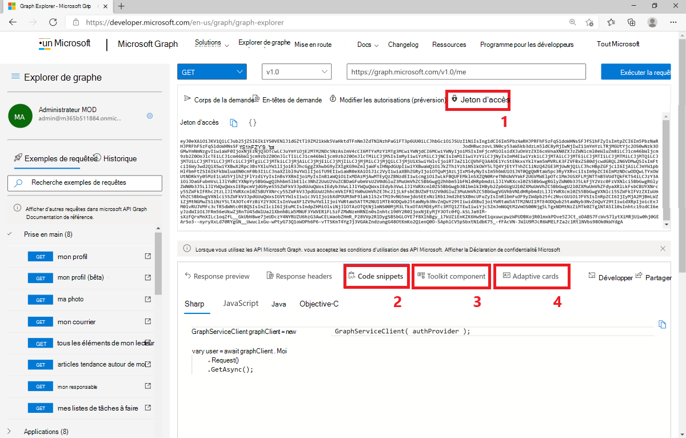
Task: Switch to the JavaScript code tab
Action: [240, 304]
